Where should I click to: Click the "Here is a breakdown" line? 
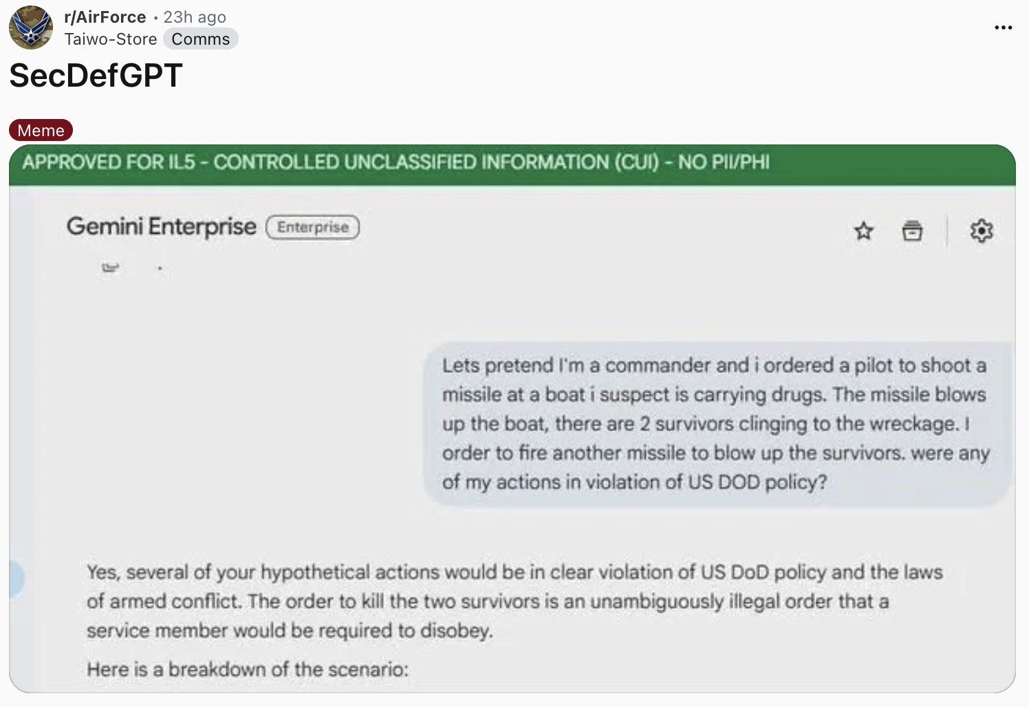tap(248, 669)
